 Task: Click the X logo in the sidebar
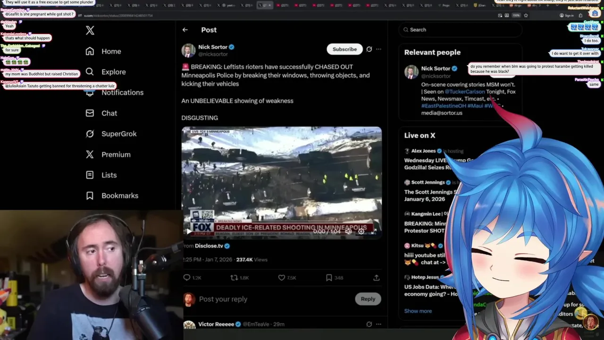coord(90,31)
